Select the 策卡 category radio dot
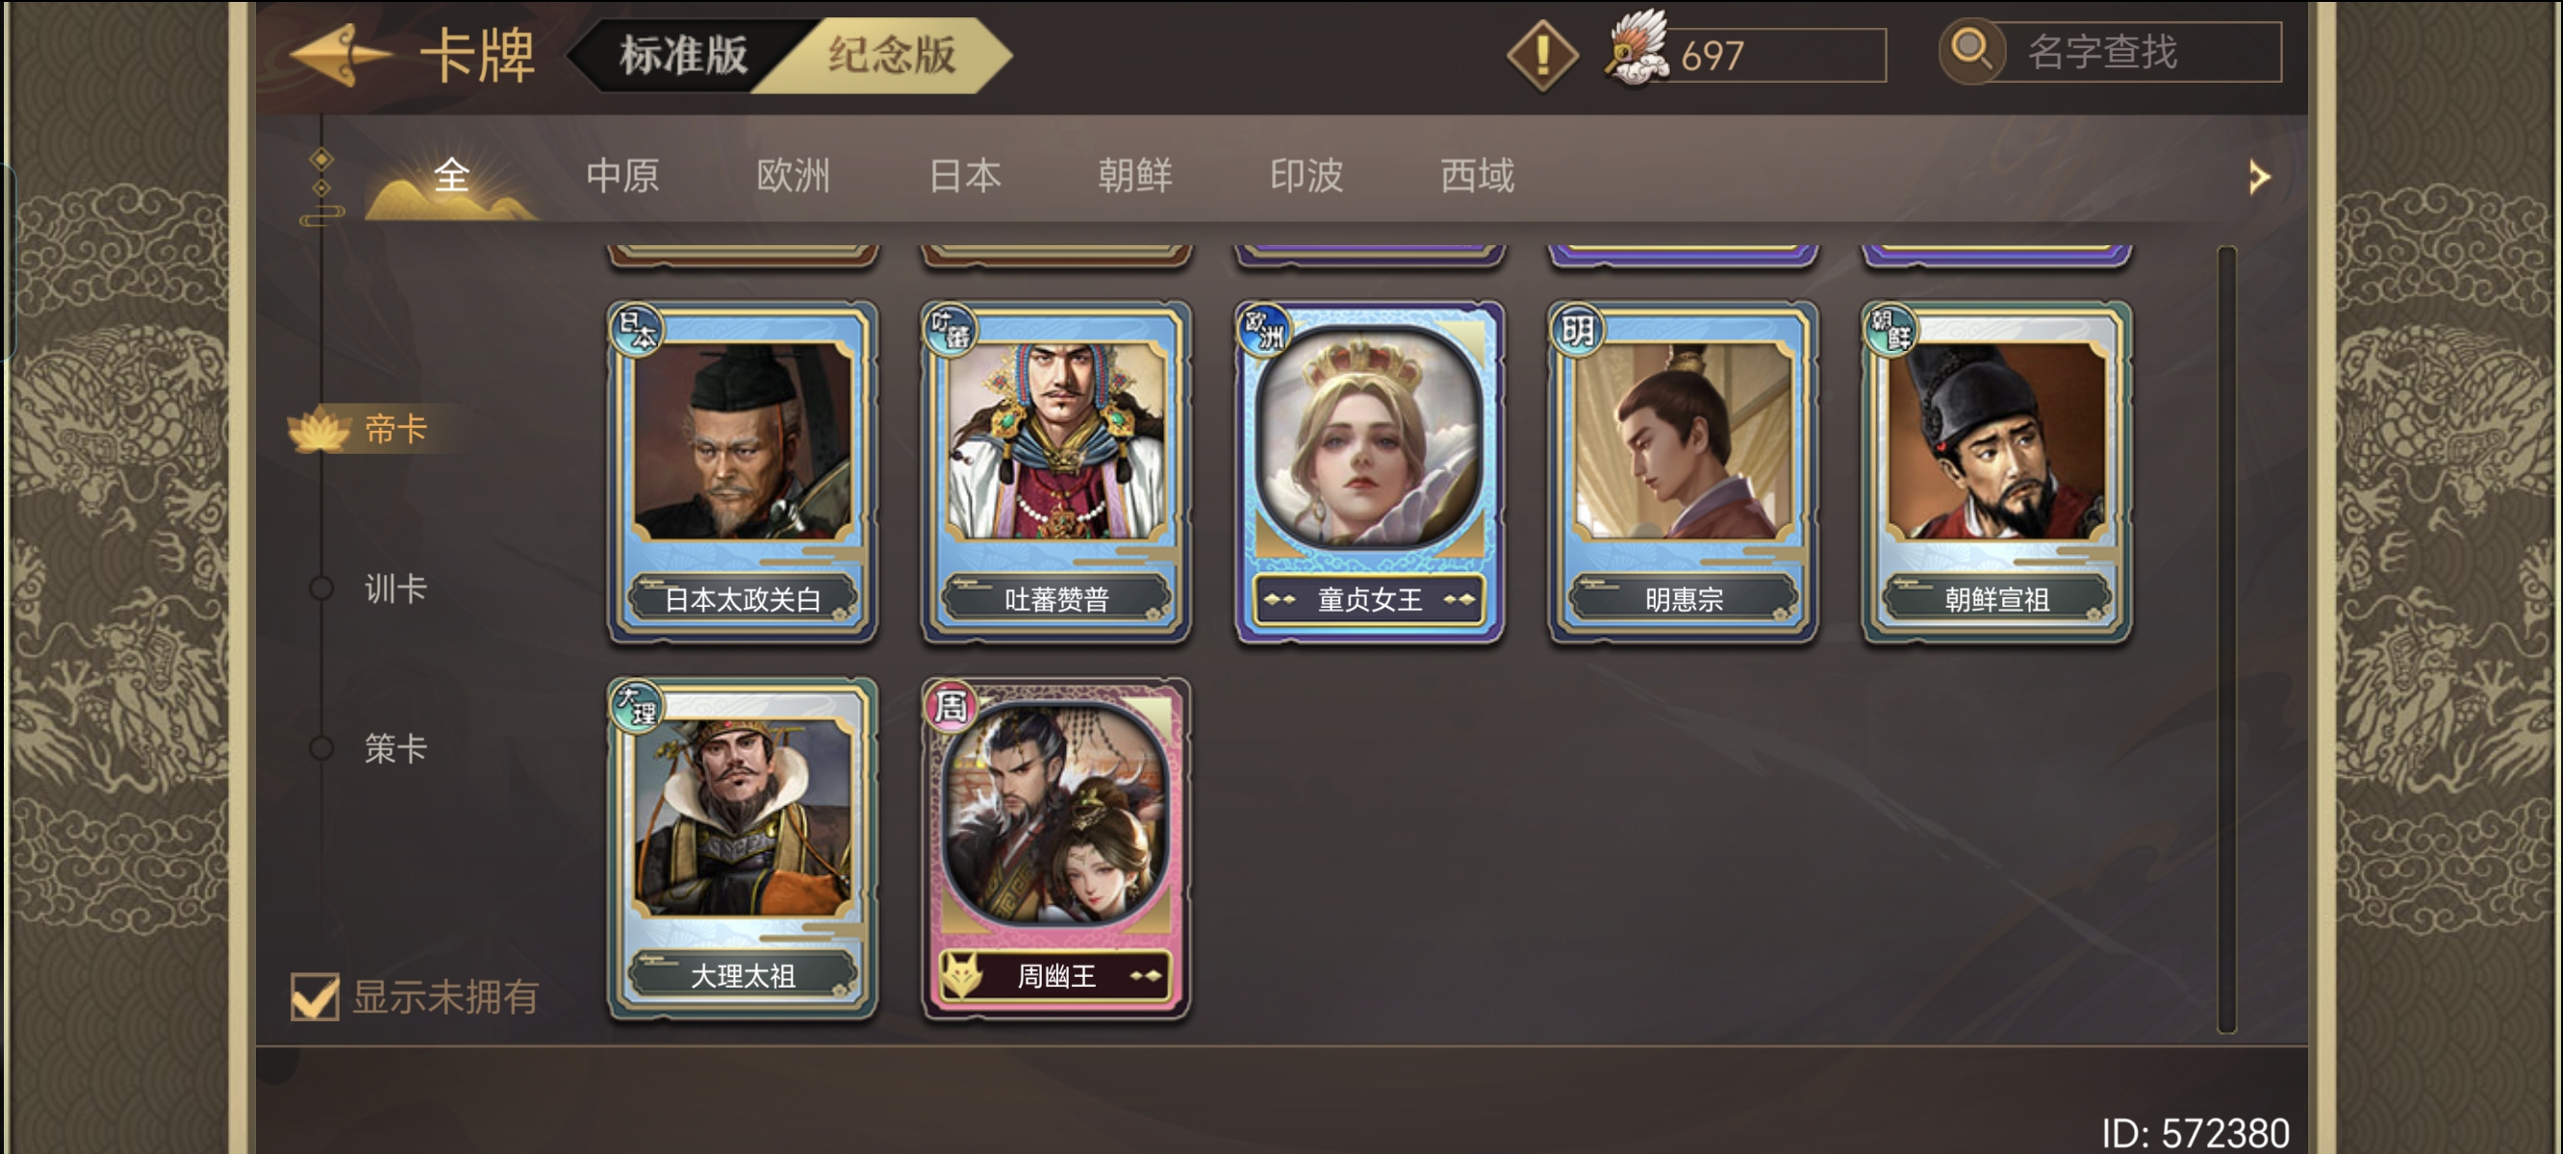The image size is (2563, 1154). (321, 747)
